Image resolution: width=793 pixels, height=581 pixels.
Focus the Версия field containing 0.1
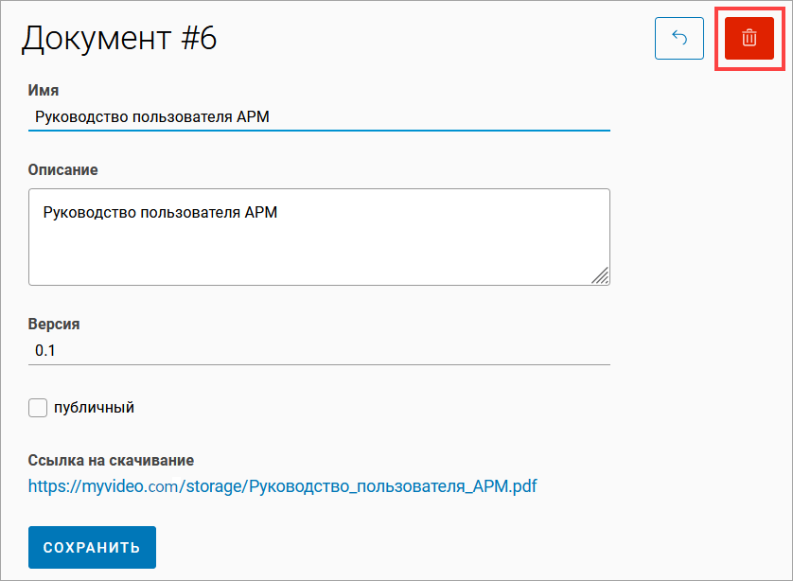pos(318,350)
